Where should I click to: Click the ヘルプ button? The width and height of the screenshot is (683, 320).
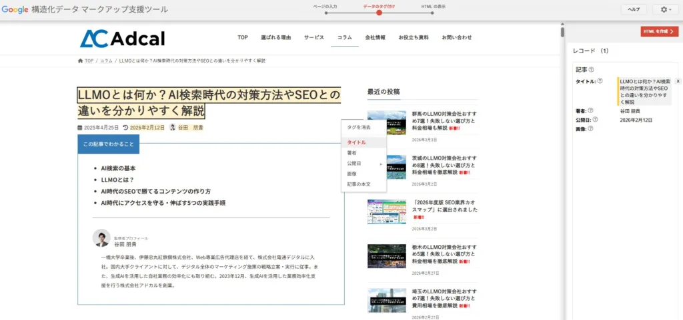(634, 9)
